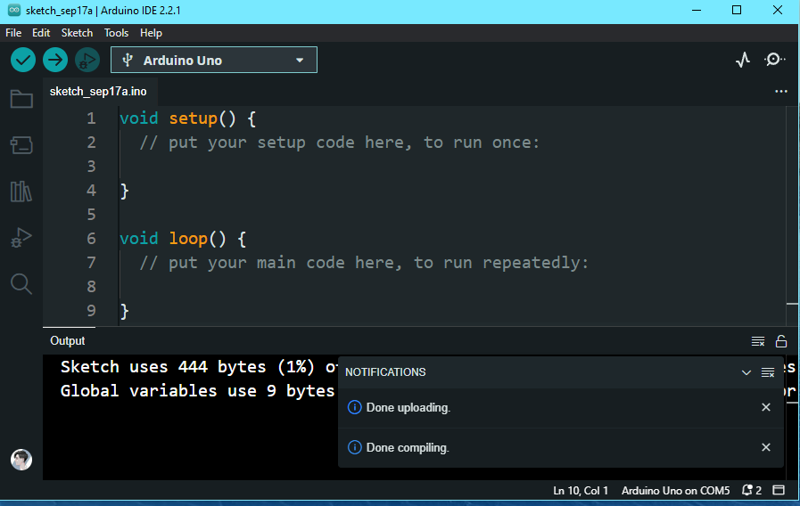Open the Boards Manager sidebar
This screenshot has height=506, width=800.
click(21, 145)
